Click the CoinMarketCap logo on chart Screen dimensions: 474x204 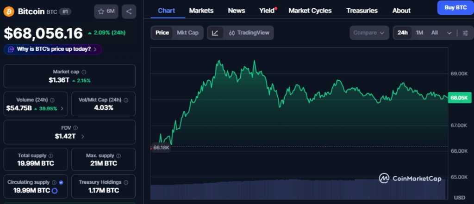tap(410, 179)
